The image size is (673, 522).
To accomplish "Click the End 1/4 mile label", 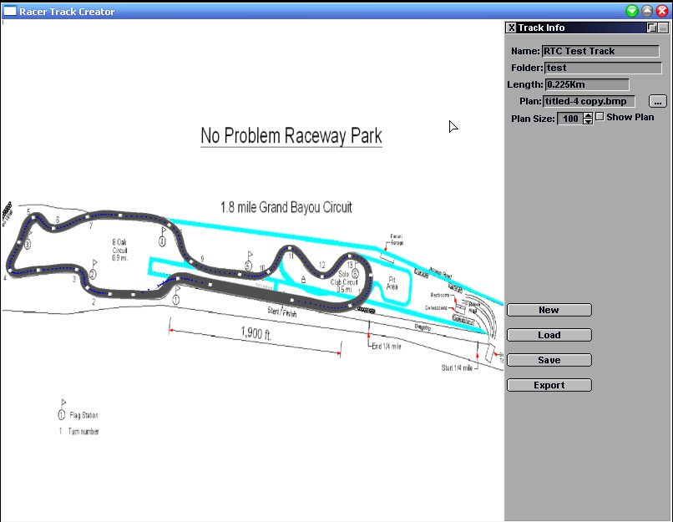I will click(387, 346).
